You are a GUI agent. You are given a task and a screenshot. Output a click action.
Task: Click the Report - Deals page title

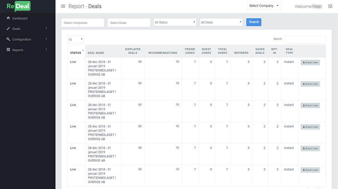tap(85, 6)
